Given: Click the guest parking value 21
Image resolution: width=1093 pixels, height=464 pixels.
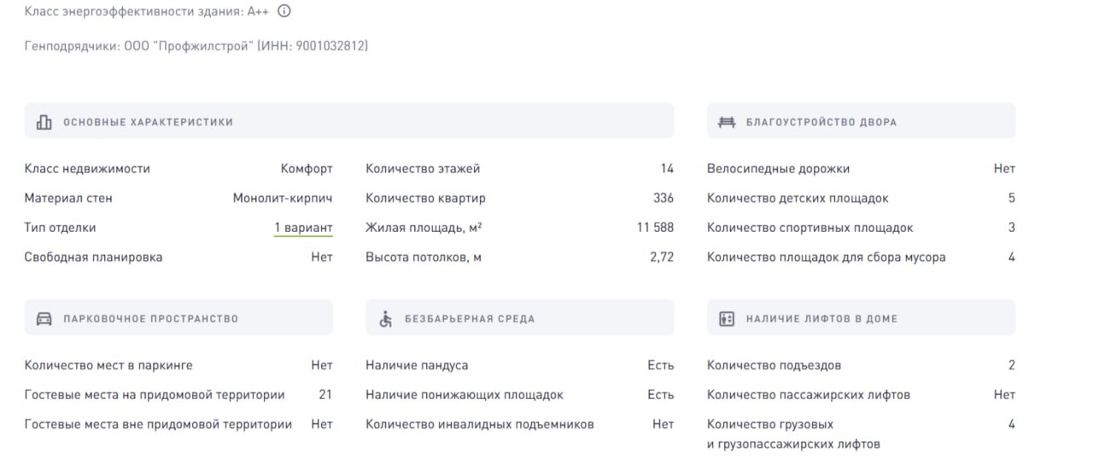Looking at the screenshot, I should tap(324, 395).
